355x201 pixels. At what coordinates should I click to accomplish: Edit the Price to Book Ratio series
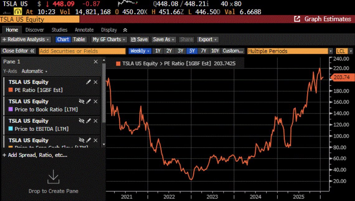point(88,101)
